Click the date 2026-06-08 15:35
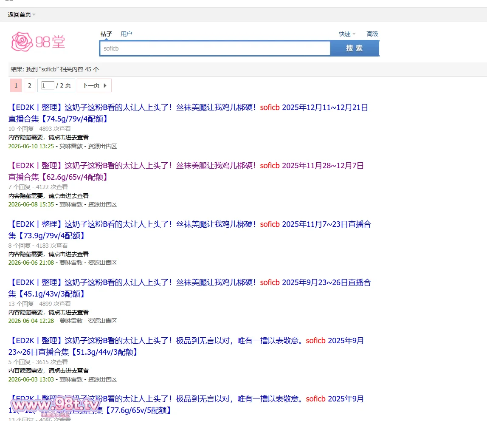487x421 pixels. pyautogui.click(x=31, y=204)
